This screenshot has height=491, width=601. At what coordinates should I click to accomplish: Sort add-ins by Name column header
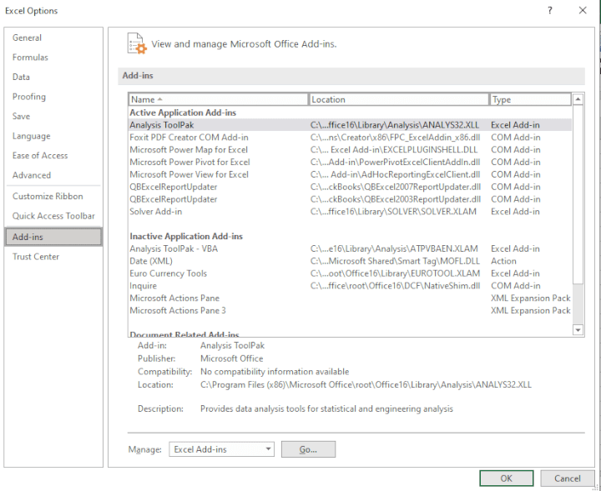(x=218, y=99)
